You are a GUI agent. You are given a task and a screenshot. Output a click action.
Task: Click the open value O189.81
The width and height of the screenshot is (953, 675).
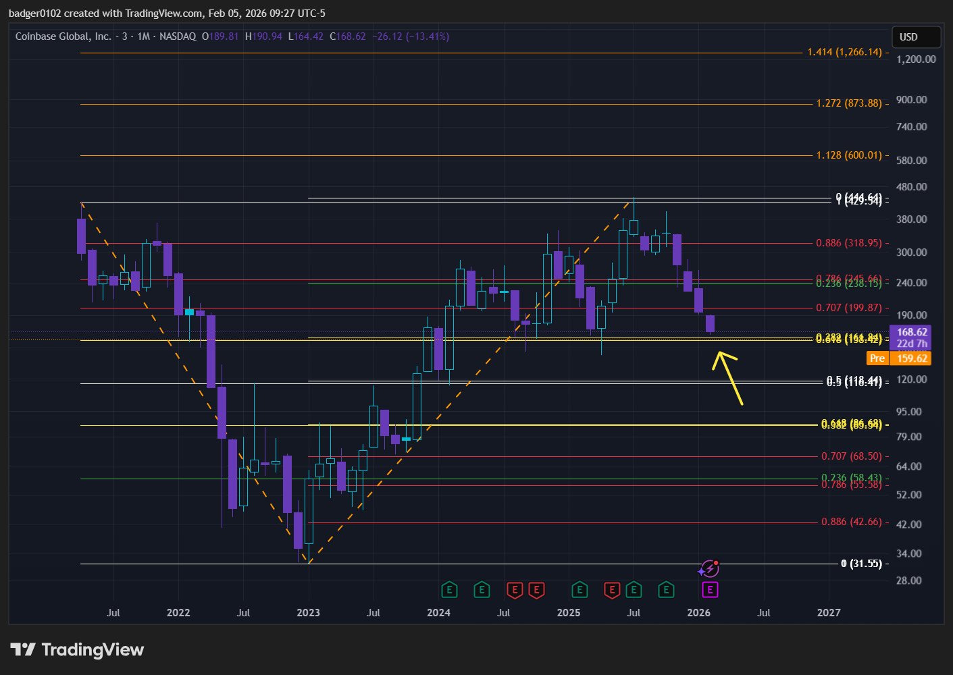click(220, 36)
